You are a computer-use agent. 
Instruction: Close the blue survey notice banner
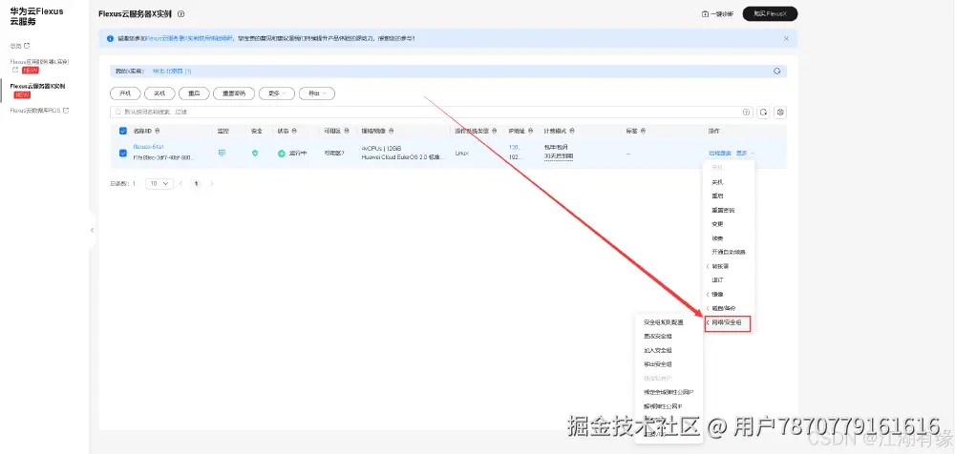point(786,38)
